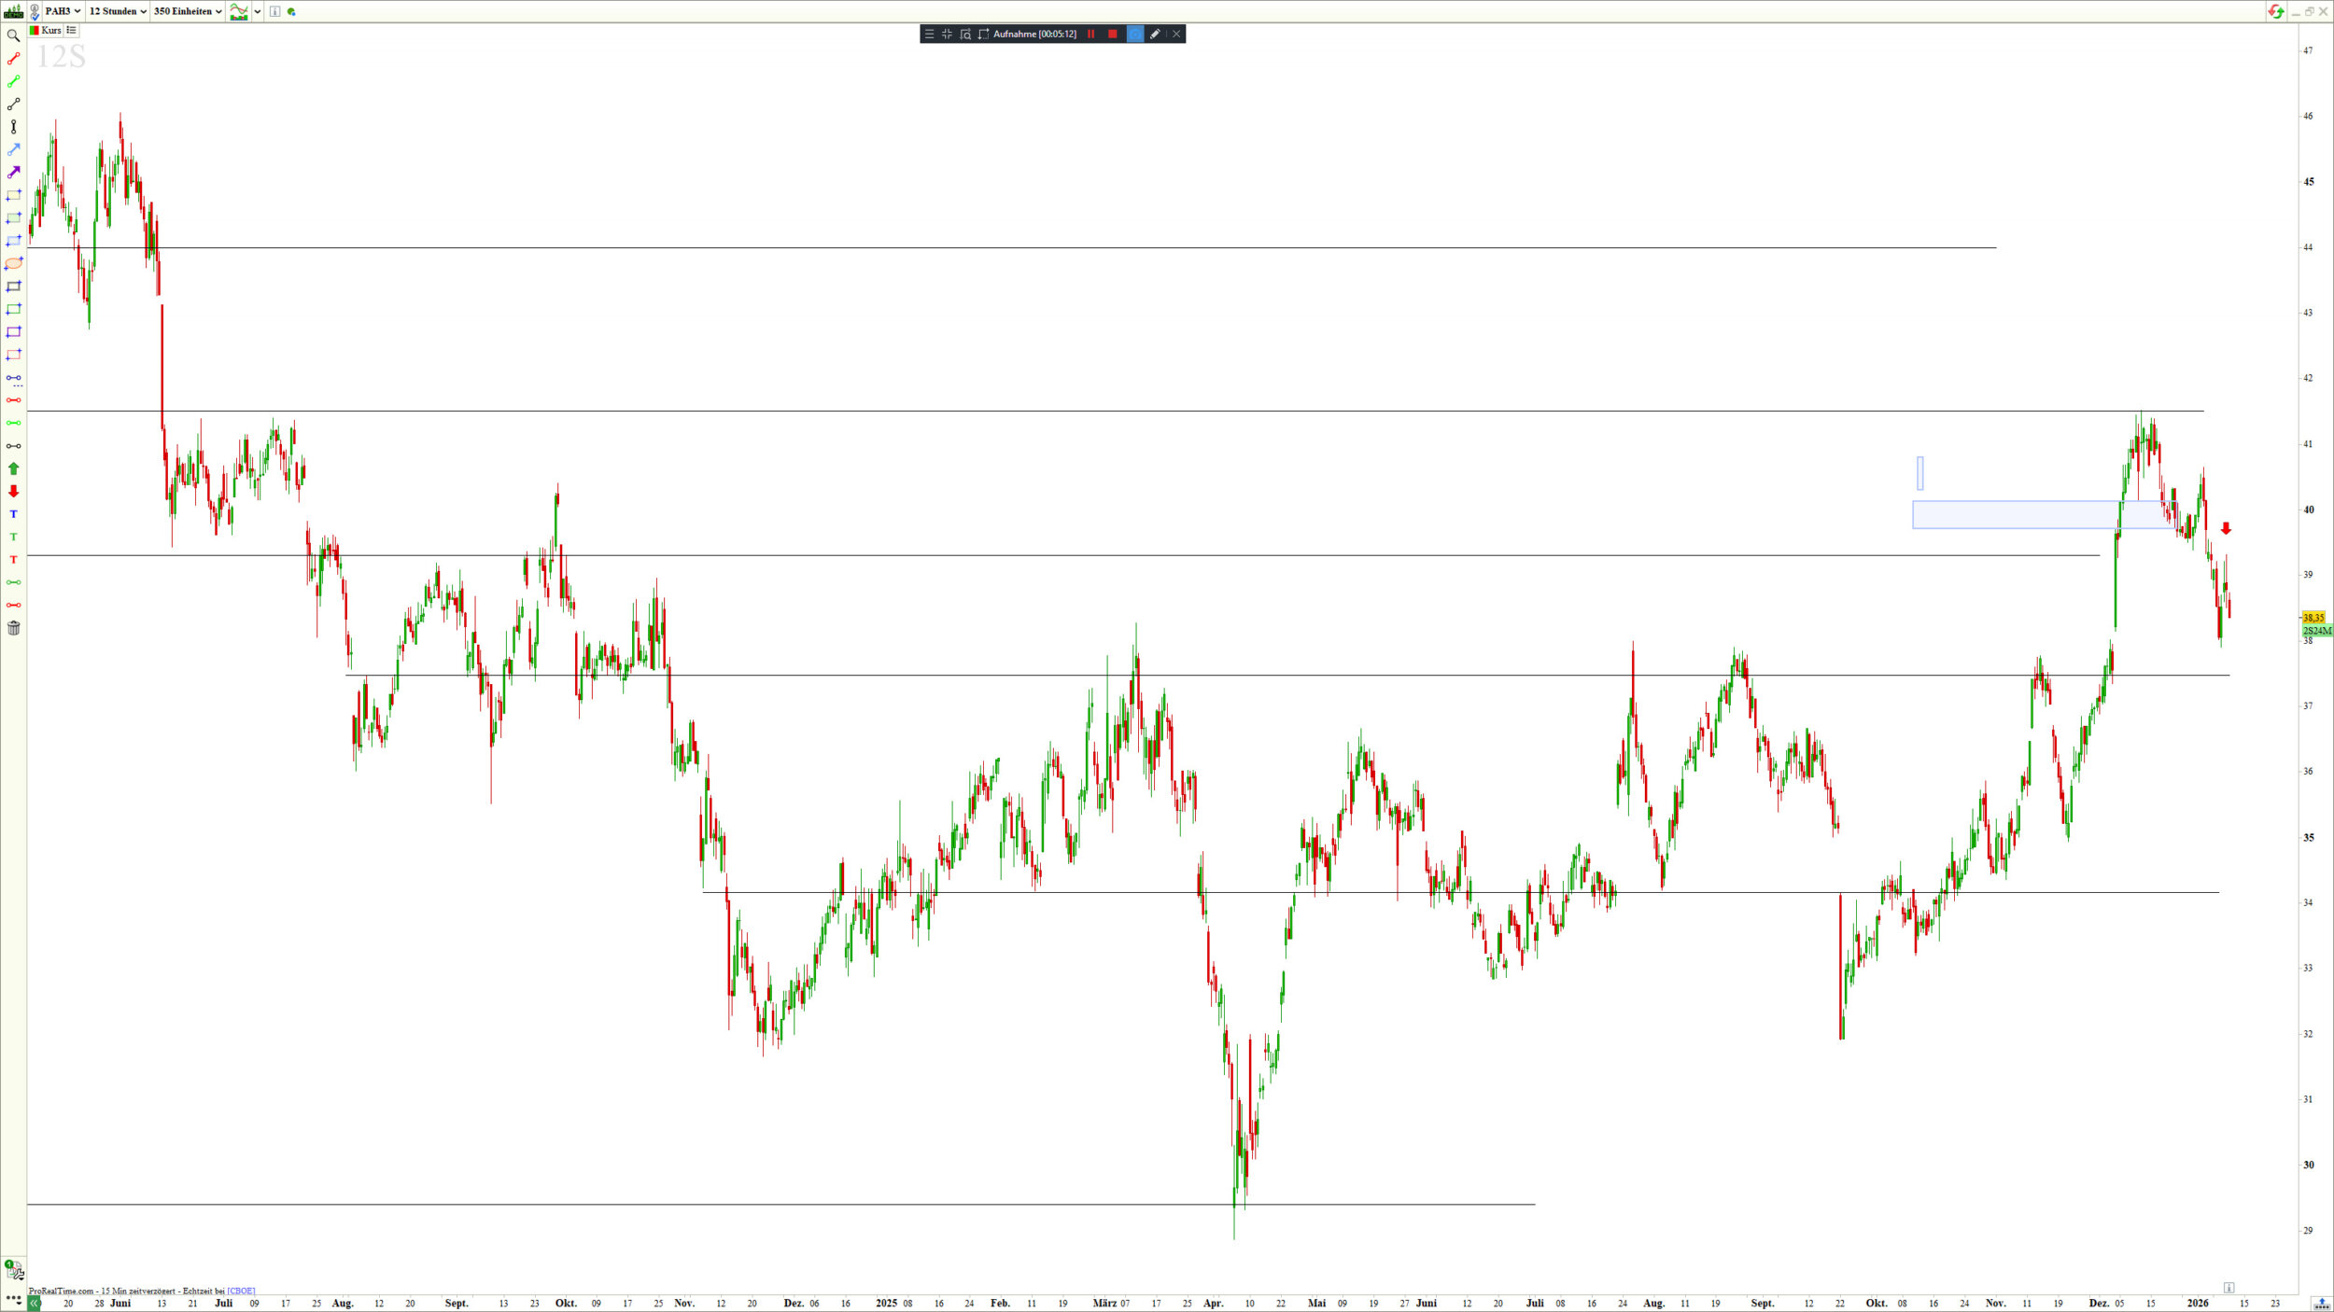The height and width of the screenshot is (1312, 2334).
Task: Toggle the linked-instrument checkmark icon
Action: point(35,11)
